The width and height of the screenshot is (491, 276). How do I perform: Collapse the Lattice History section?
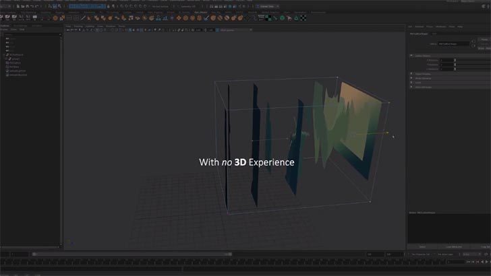[x=412, y=56]
